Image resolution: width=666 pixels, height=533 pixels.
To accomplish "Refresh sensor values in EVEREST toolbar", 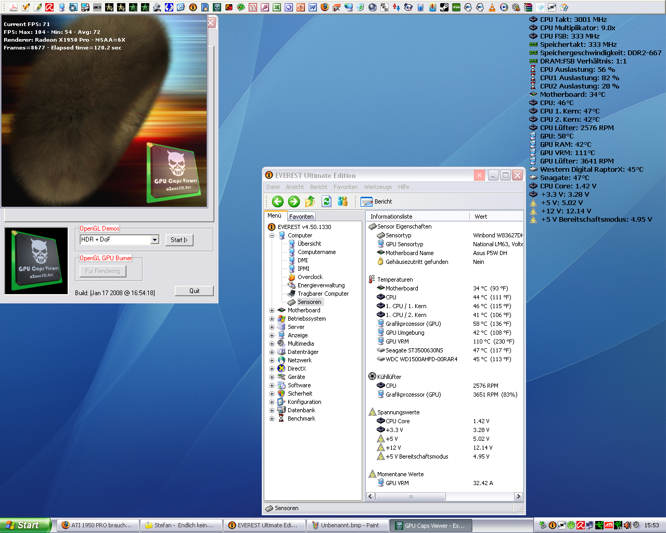I will click(x=326, y=201).
